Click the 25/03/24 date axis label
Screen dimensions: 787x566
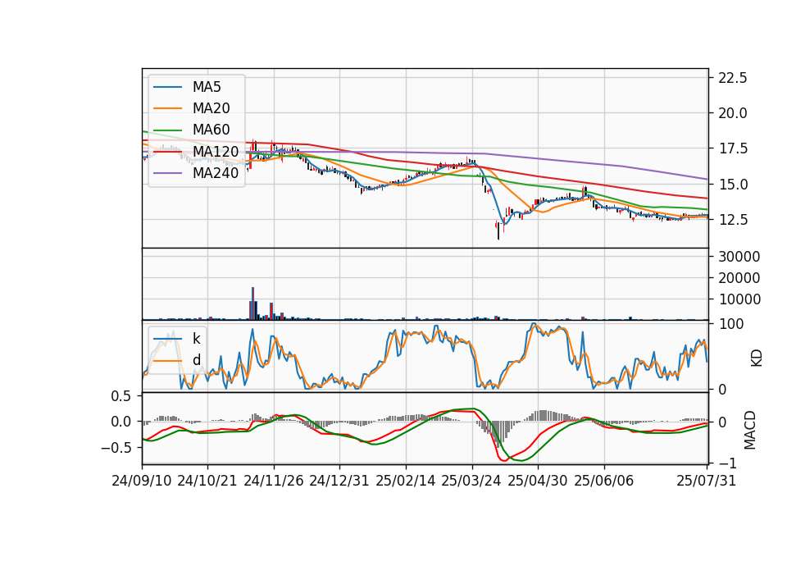click(x=471, y=481)
